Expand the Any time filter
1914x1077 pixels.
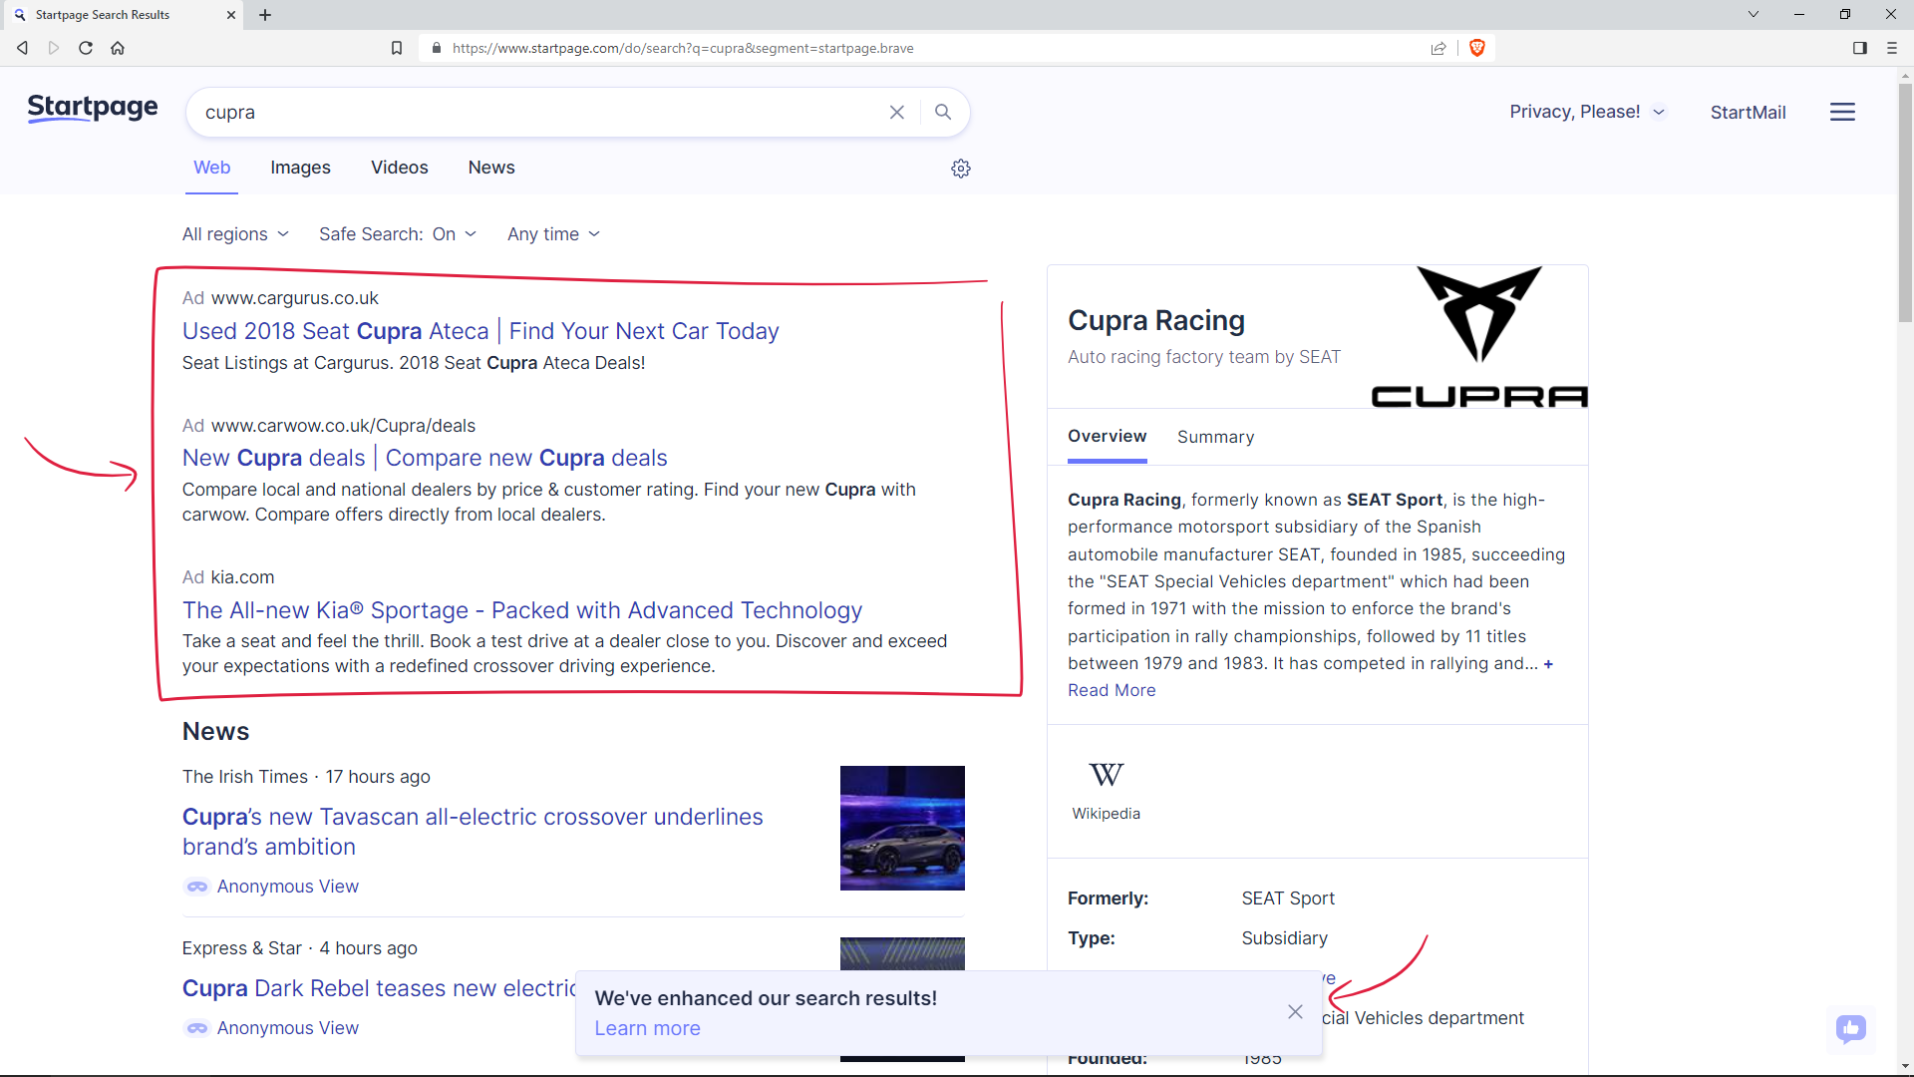pos(553,234)
